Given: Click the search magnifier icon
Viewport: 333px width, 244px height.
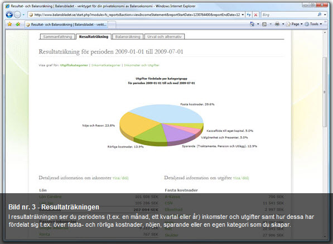Looking at the screenshot, I should pyautogui.click(x=320, y=15).
